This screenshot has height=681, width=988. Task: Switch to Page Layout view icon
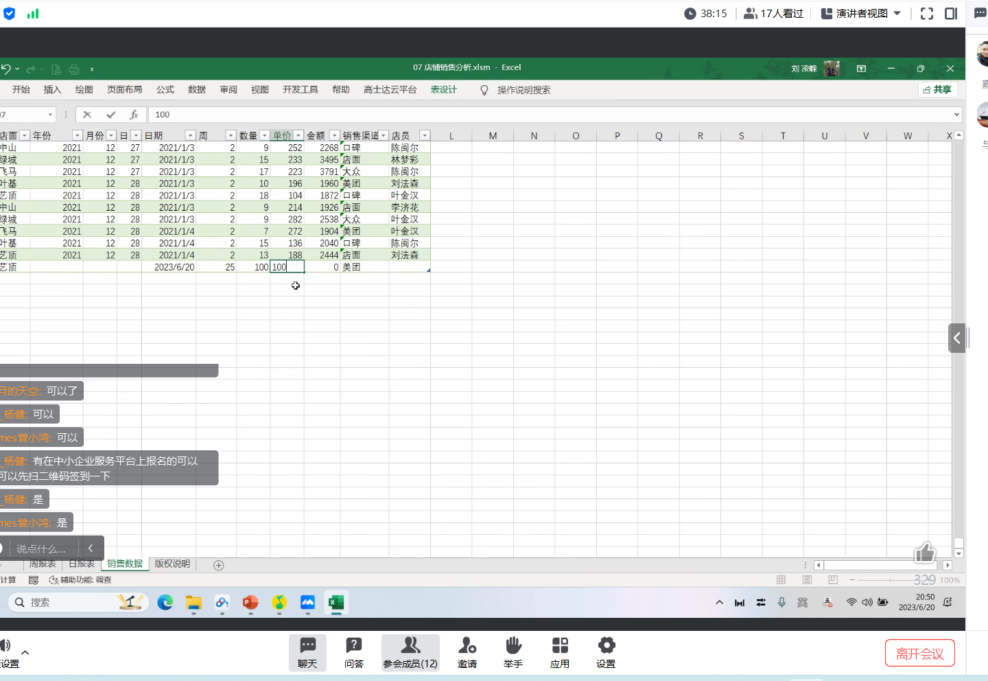807,580
